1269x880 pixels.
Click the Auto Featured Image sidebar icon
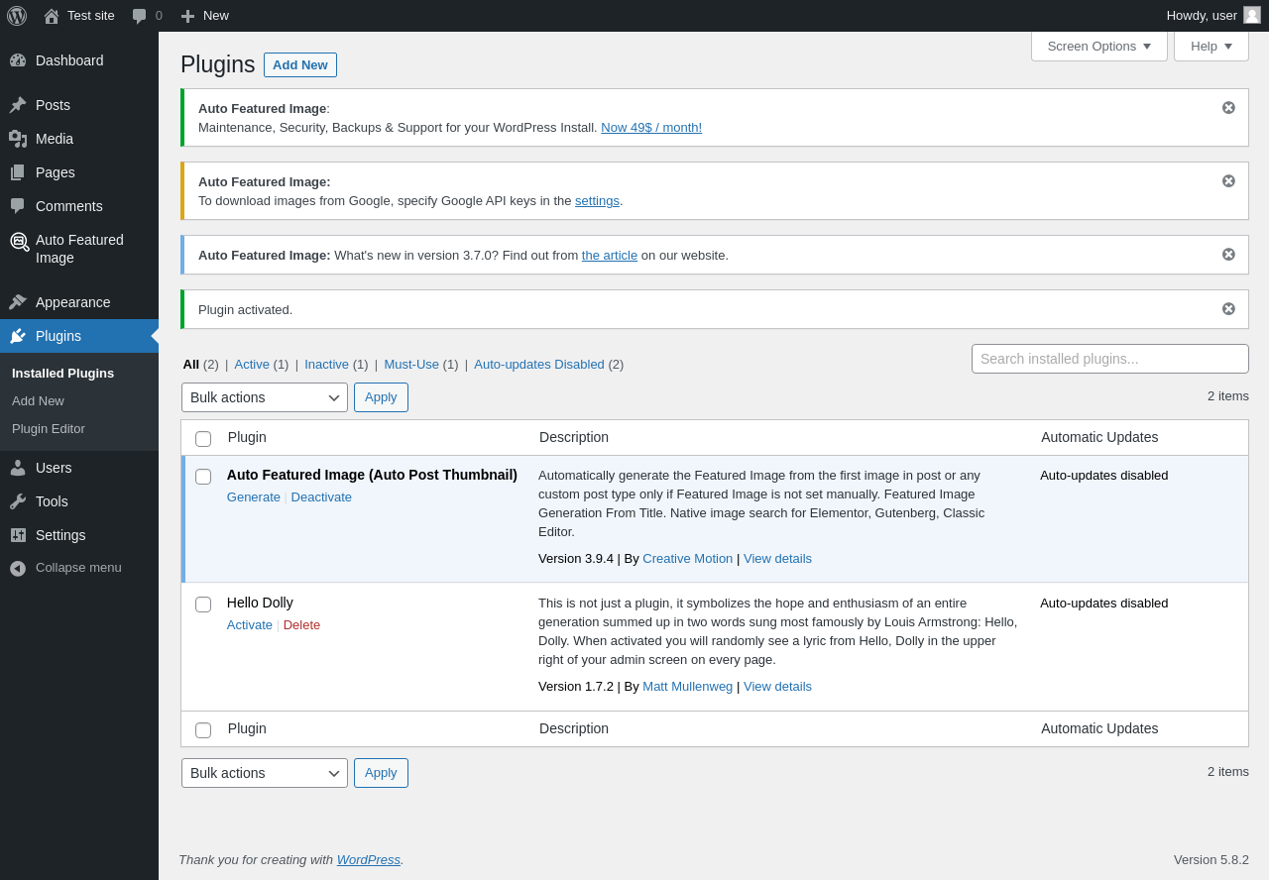click(19, 241)
